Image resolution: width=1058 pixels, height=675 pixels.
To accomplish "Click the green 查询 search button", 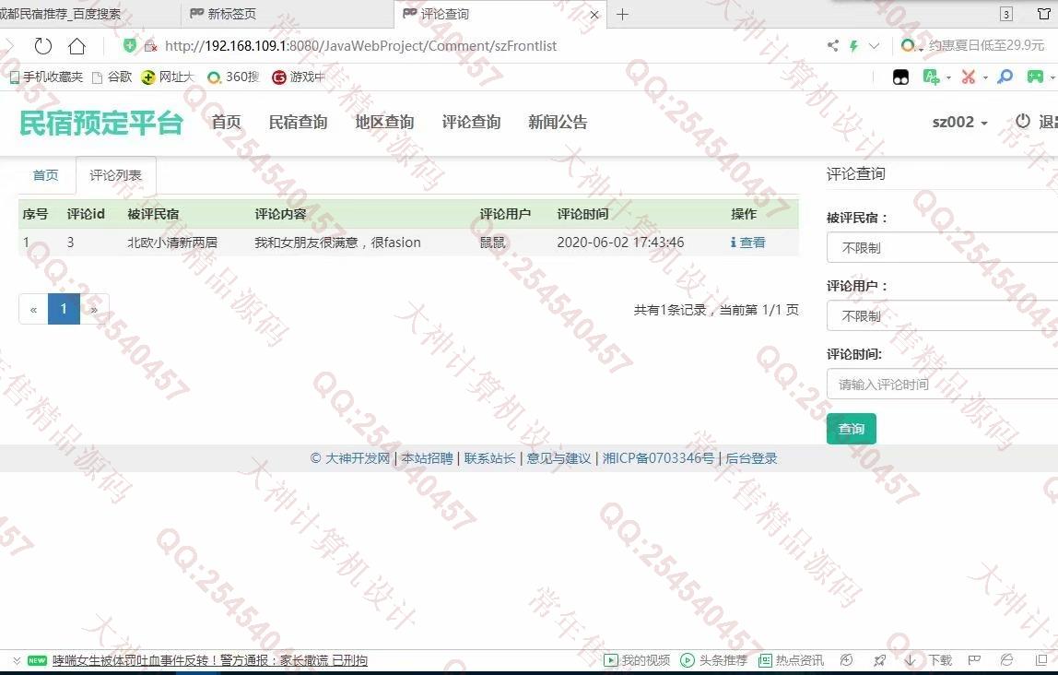I will coord(851,429).
